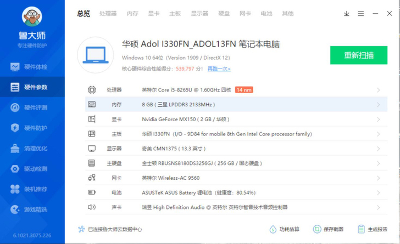Image resolution: width=400 pixels, height=244 pixels.
Task: Click 功耗估算 power estimate icon
Action: click(x=273, y=229)
